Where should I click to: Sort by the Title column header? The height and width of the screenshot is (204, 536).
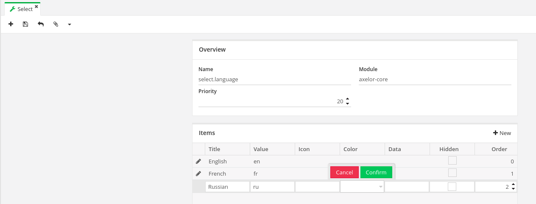[228, 149]
